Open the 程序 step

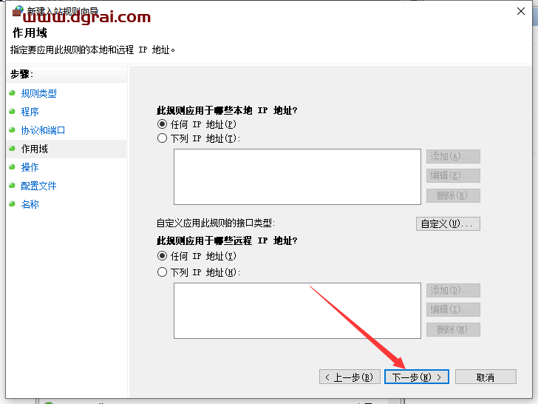pos(30,112)
